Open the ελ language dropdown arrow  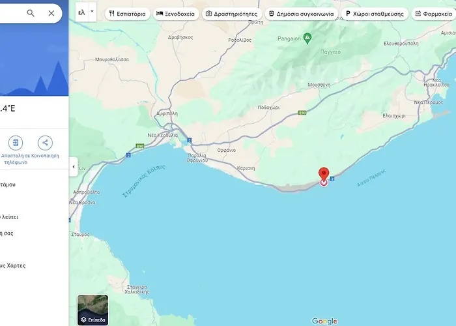93,12
